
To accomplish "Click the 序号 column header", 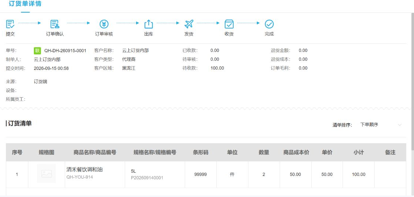I will tap(17, 152).
